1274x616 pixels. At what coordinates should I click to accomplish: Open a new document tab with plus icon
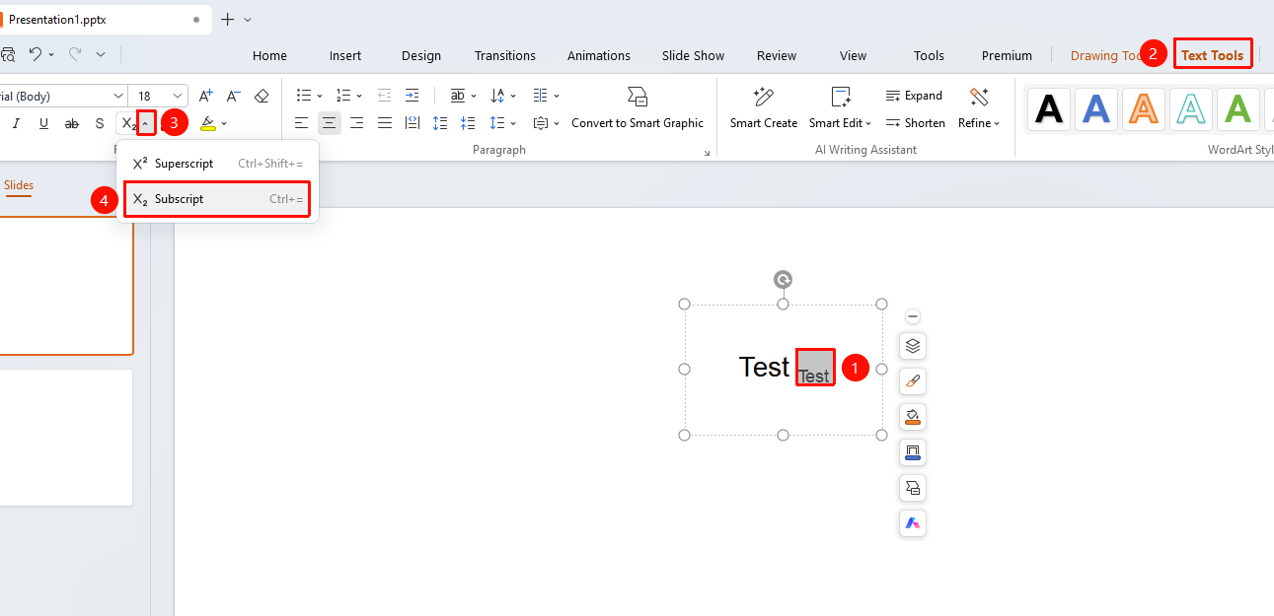coord(228,19)
